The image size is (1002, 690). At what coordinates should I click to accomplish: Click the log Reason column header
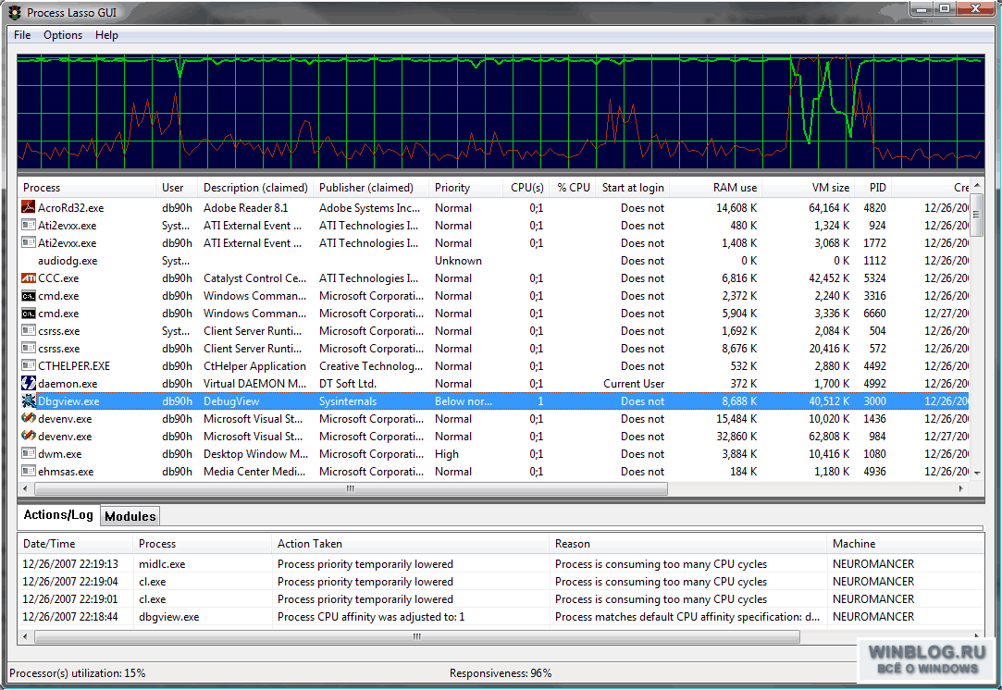[x=687, y=544]
